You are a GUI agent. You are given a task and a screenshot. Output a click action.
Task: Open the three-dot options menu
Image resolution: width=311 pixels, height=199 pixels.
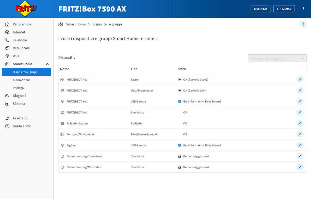pos(303,9)
